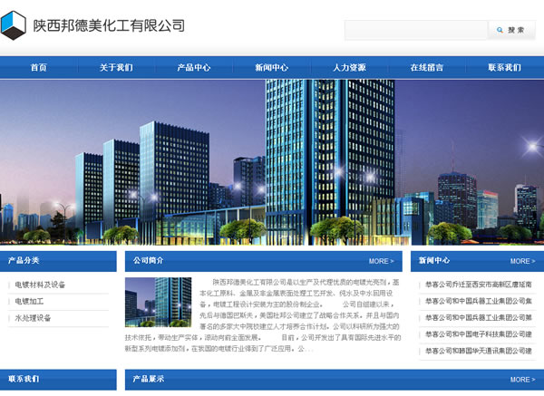The image size is (544, 396).
Task: Click the city skyline banner image
Action: pos(272,162)
